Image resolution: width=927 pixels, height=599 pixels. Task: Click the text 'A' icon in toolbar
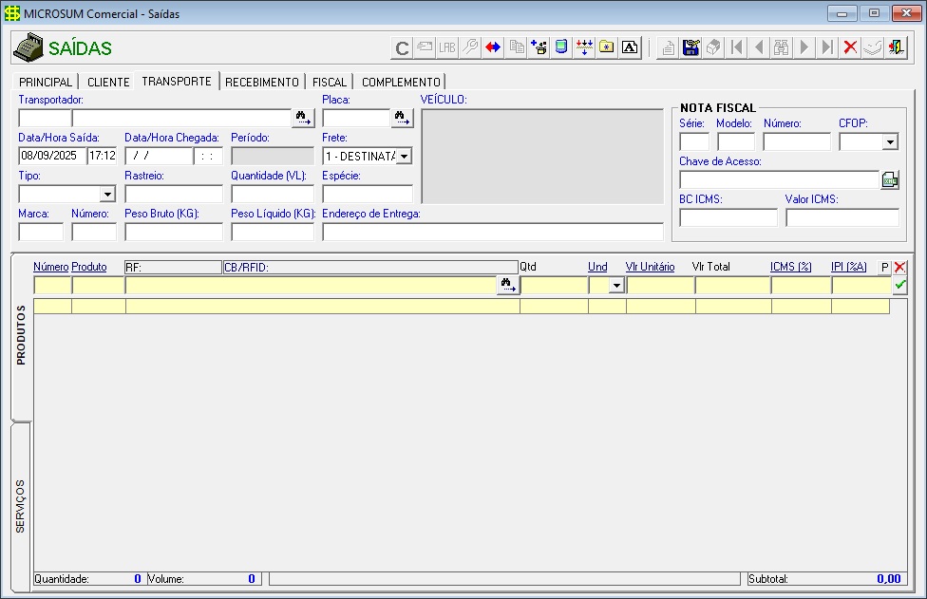point(630,47)
